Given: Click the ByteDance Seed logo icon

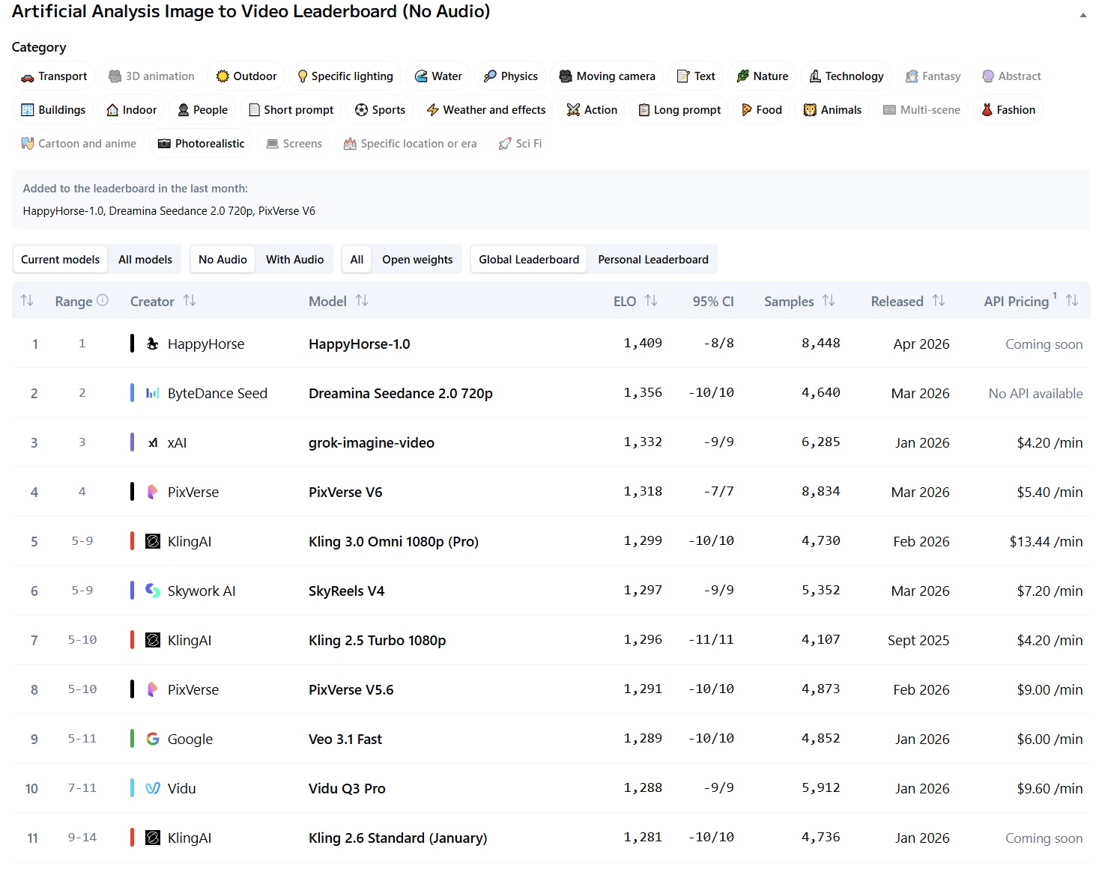Looking at the screenshot, I should point(153,393).
